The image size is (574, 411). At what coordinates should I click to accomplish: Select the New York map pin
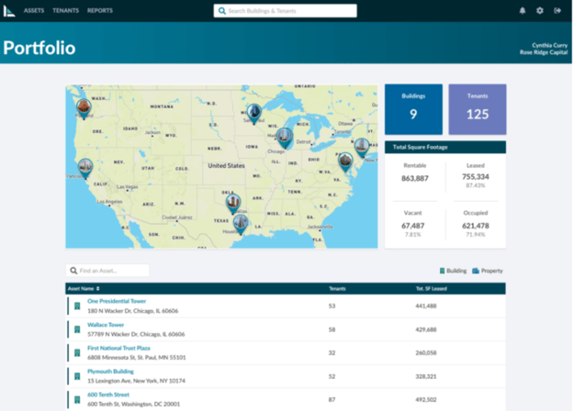click(362, 148)
